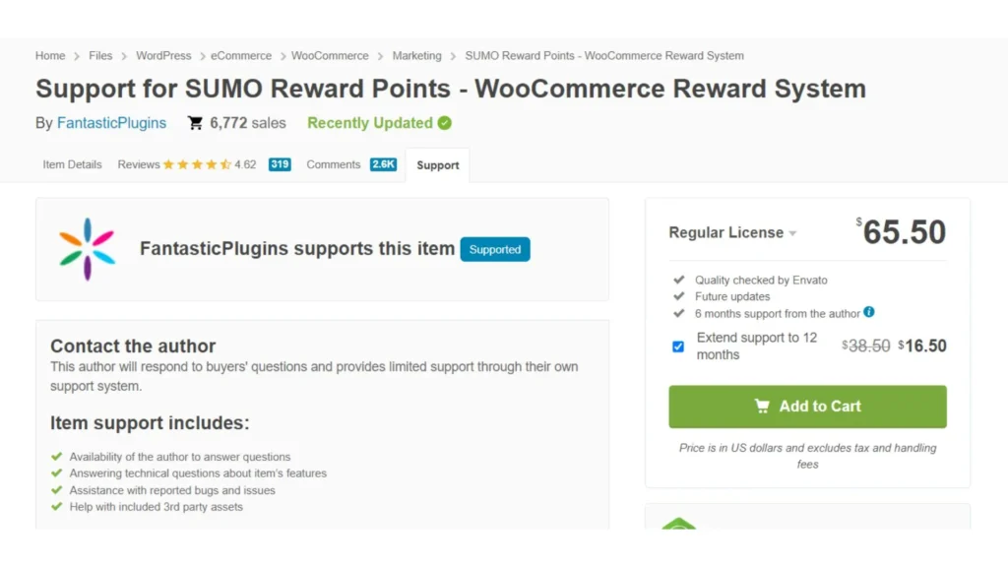Switch to the Item Details tab
1008x567 pixels.
point(71,164)
